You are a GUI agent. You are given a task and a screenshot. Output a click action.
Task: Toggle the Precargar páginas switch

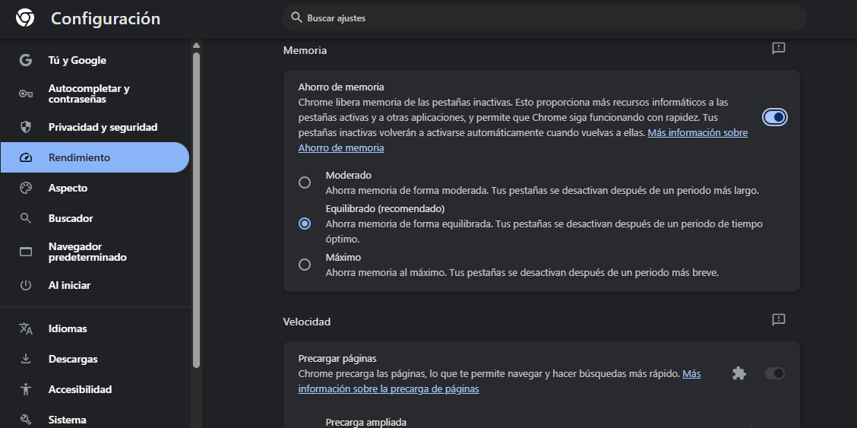[x=774, y=373]
